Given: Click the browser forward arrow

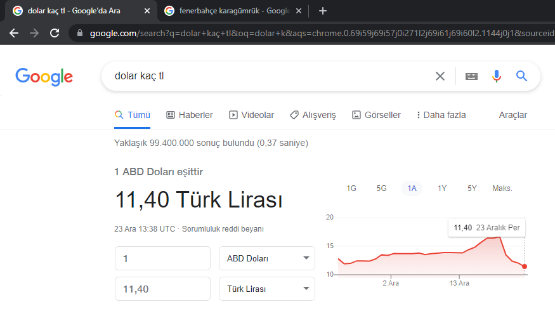Looking at the screenshot, I should click(x=34, y=33).
